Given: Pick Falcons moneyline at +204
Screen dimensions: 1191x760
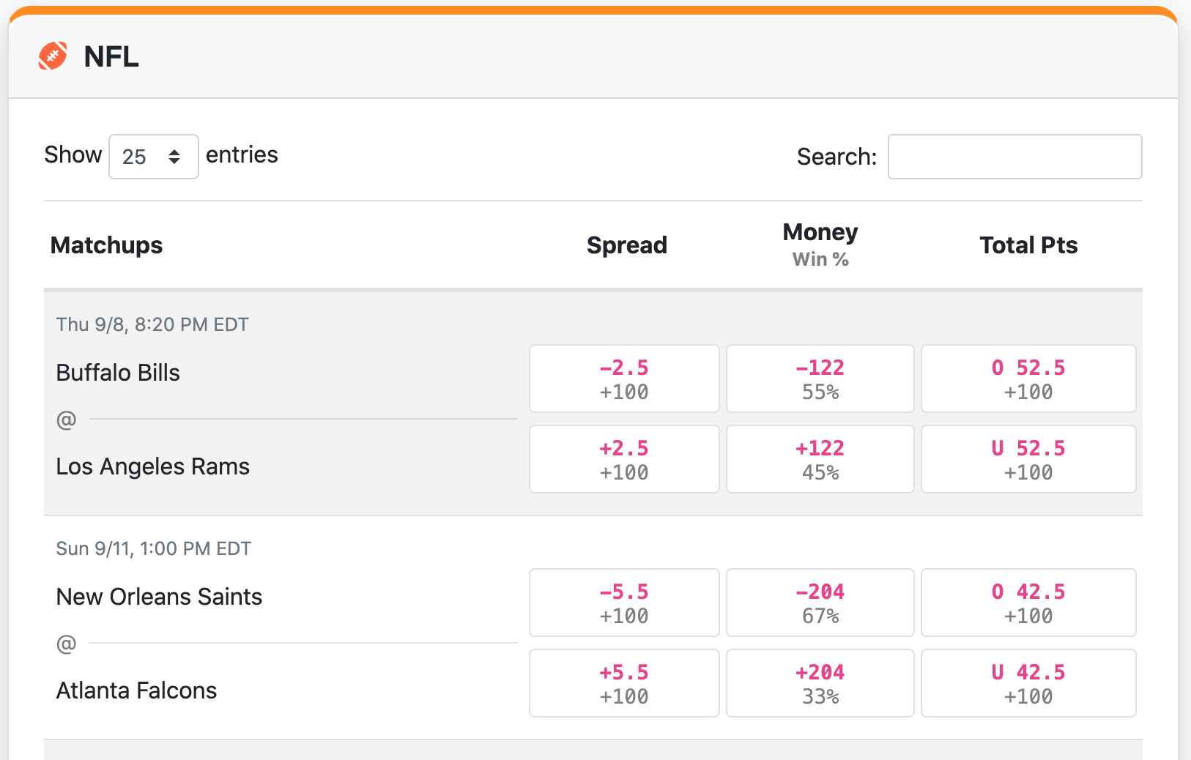Looking at the screenshot, I should click(x=820, y=683).
